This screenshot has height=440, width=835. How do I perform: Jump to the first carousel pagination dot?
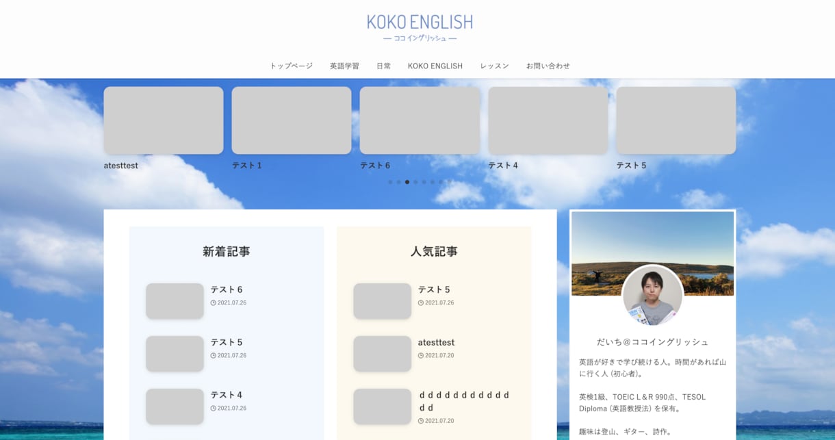pyautogui.click(x=390, y=182)
